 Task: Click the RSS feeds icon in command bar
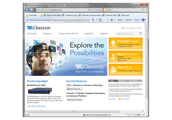click(x=100, y=20)
